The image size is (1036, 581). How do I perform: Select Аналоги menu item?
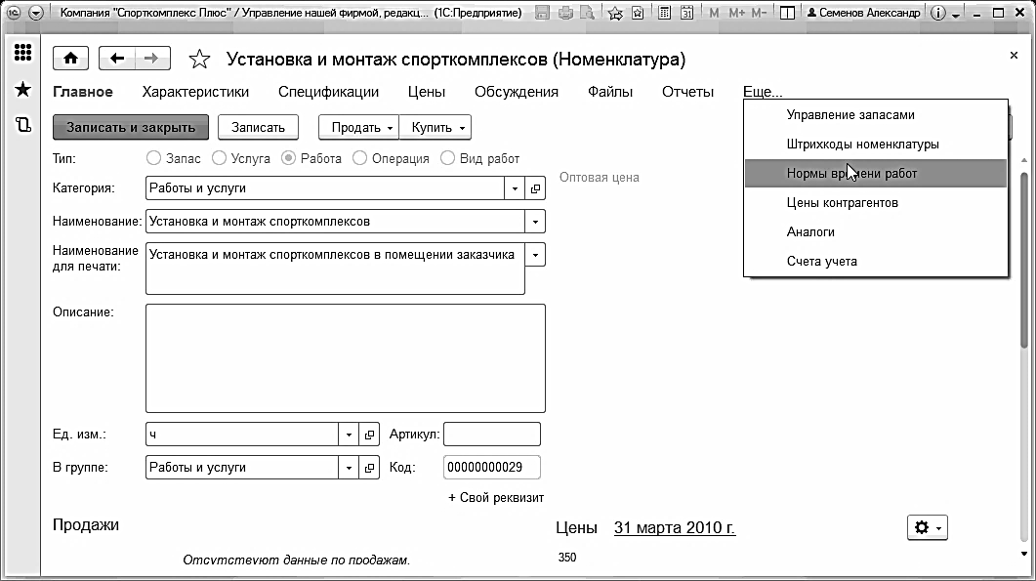pyautogui.click(x=876, y=232)
